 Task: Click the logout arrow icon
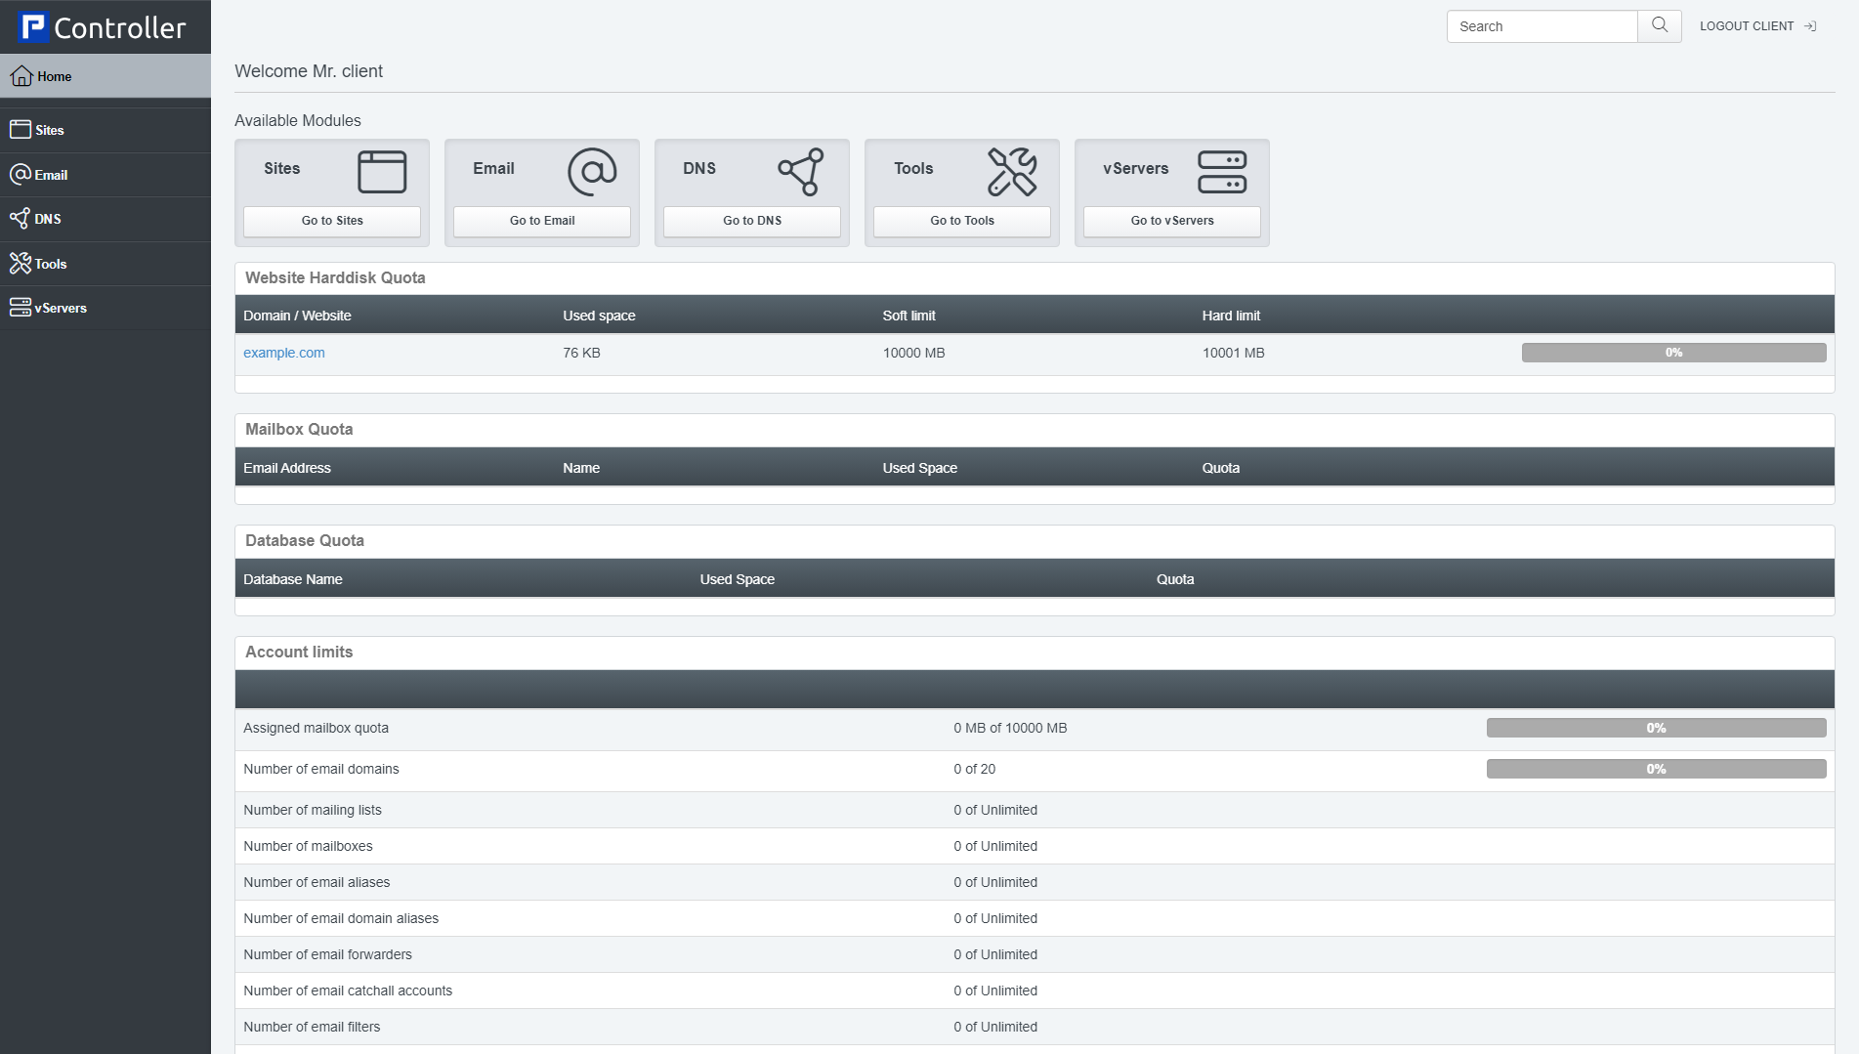click(x=1810, y=26)
